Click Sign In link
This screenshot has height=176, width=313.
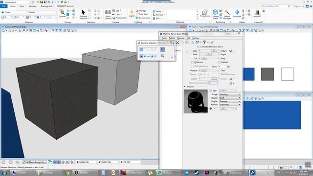pyautogui.click(x=297, y=6)
